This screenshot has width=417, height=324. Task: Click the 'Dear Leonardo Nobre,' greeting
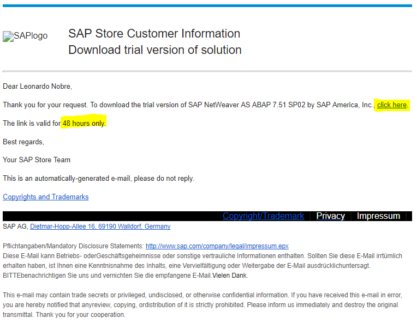(37, 87)
